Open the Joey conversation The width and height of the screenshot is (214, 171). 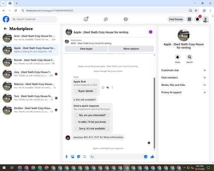coord(30,74)
